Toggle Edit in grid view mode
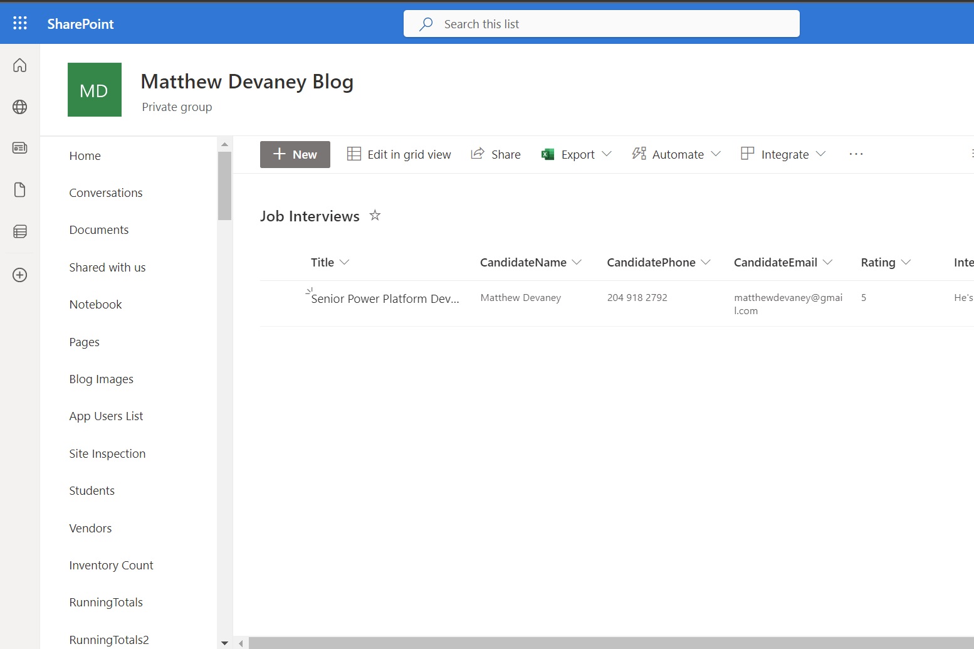Screen dimensions: 974x649 (x=399, y=154)
